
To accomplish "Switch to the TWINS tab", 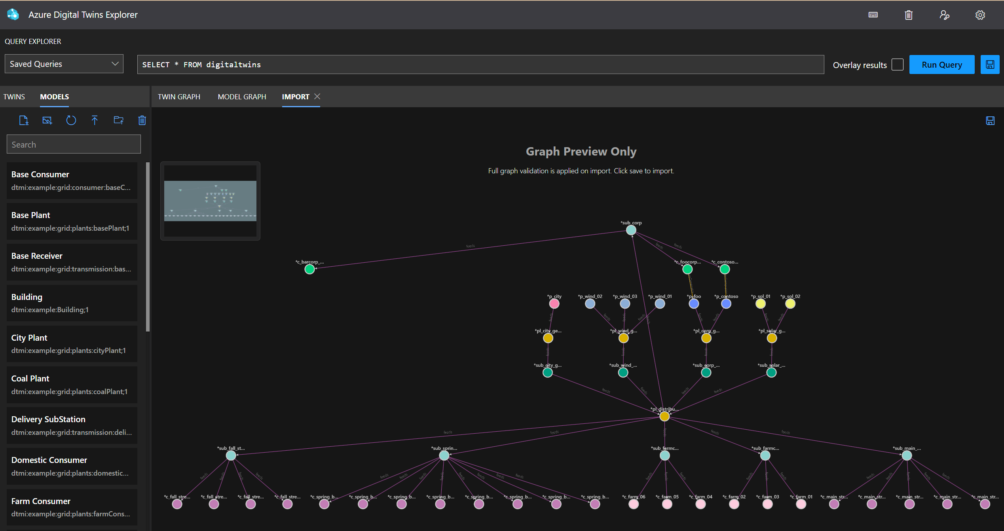I will point(14,97).
